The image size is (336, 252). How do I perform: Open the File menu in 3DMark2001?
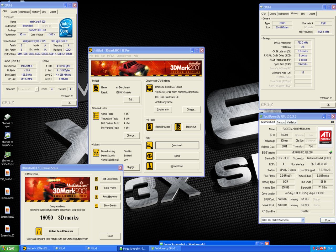click(91, 56)
